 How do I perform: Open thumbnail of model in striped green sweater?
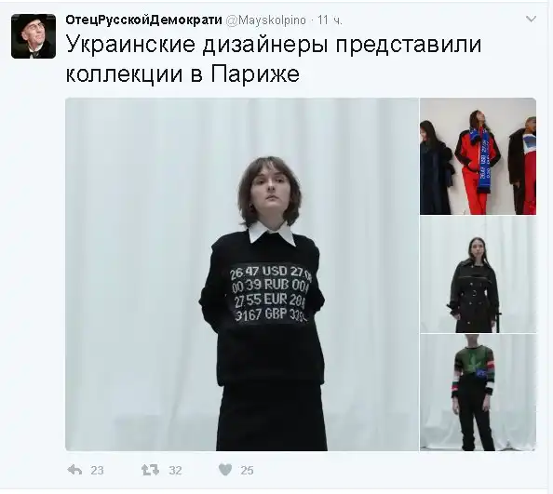478,393
